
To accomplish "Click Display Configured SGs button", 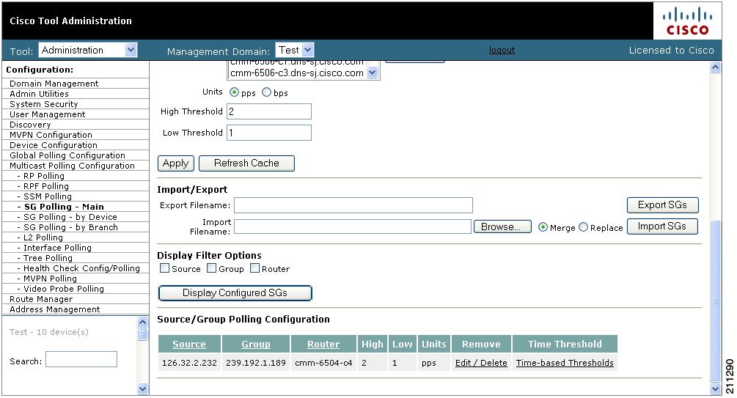I will tap(235, 292).
